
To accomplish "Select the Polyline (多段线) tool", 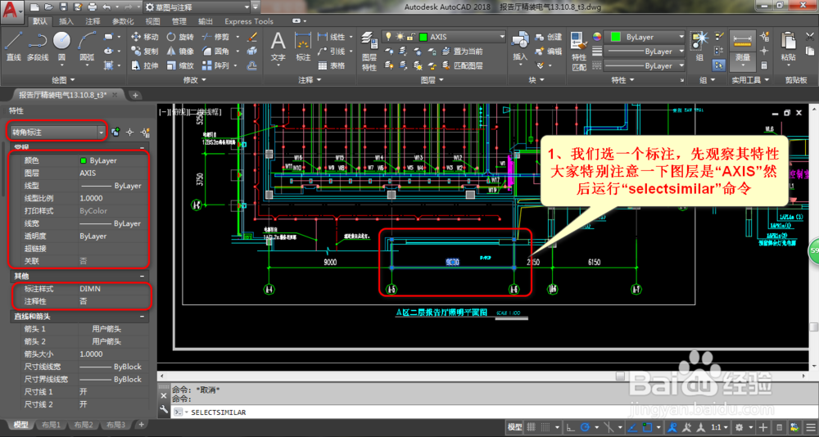I will click(x=38, y=46).
